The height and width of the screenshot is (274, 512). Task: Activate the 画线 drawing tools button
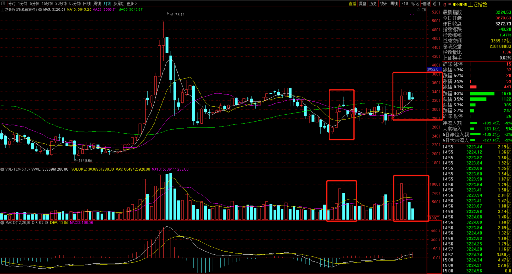click(x=394, y=4)
